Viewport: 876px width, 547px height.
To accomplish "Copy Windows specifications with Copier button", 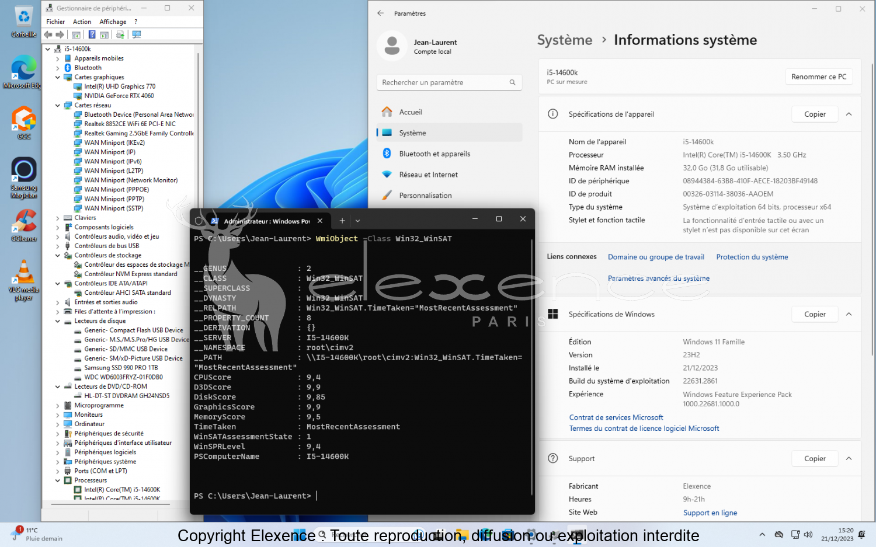I will pyautogui.click(x=815, y=314).
